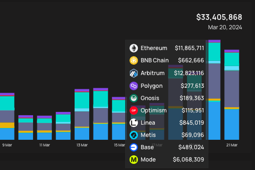Select the Optimism value $115,951

[193, 110]
